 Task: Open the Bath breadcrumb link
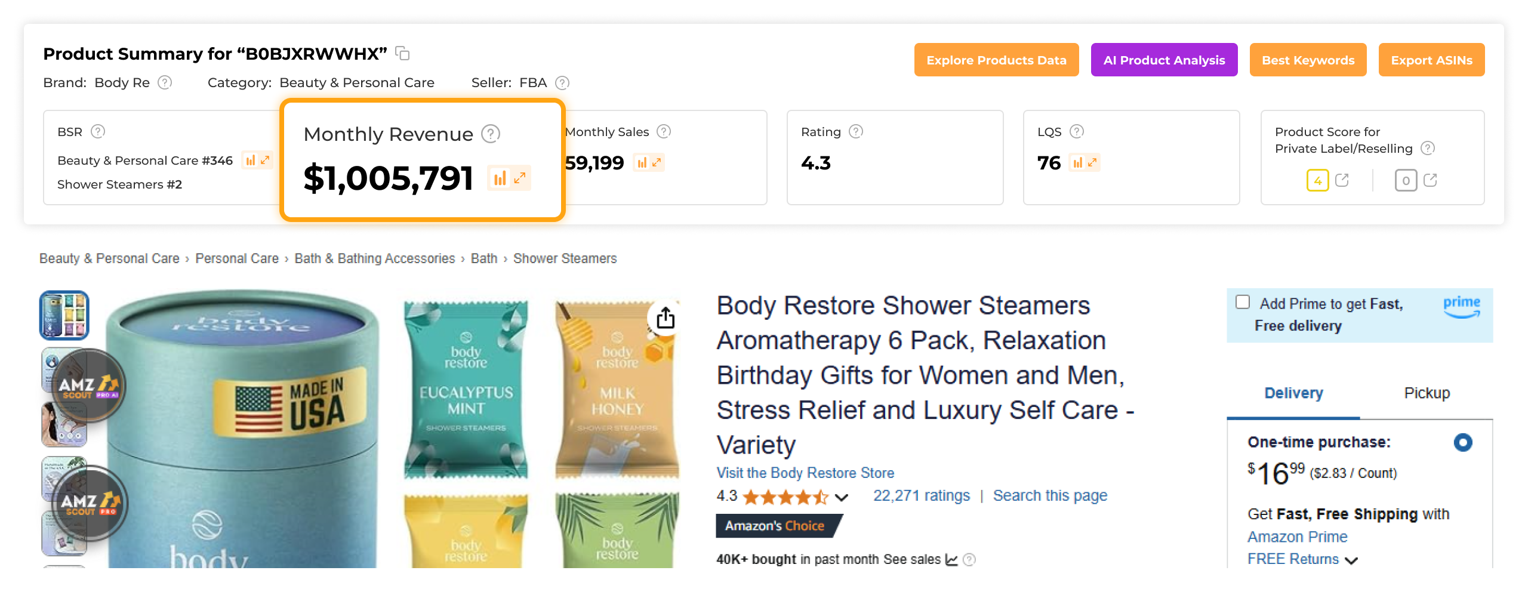click(x=483, y=258)
